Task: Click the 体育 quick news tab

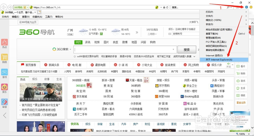Action: coord(100,124)
